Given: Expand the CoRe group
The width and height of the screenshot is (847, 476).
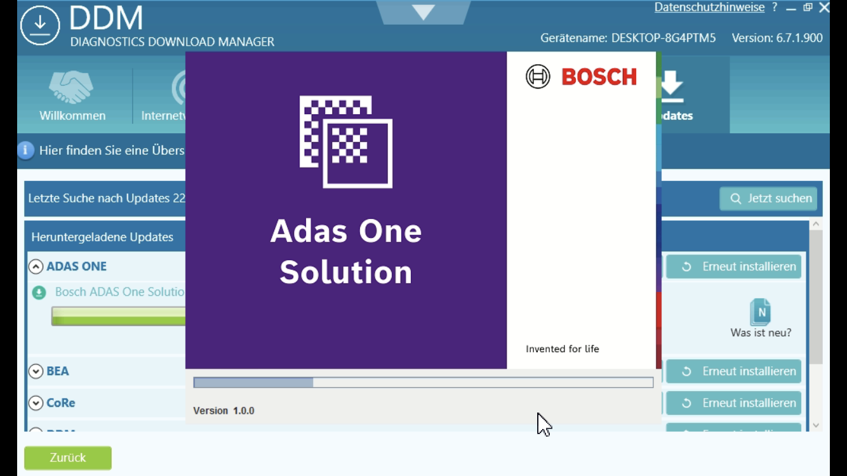Looking at the screenshot, I should (x=36, y=403).
